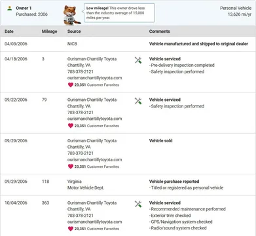This screenshot has height=236, width=256.
Task: Click the 04/03/2006 date cell
Action: [x=16, y=44]
